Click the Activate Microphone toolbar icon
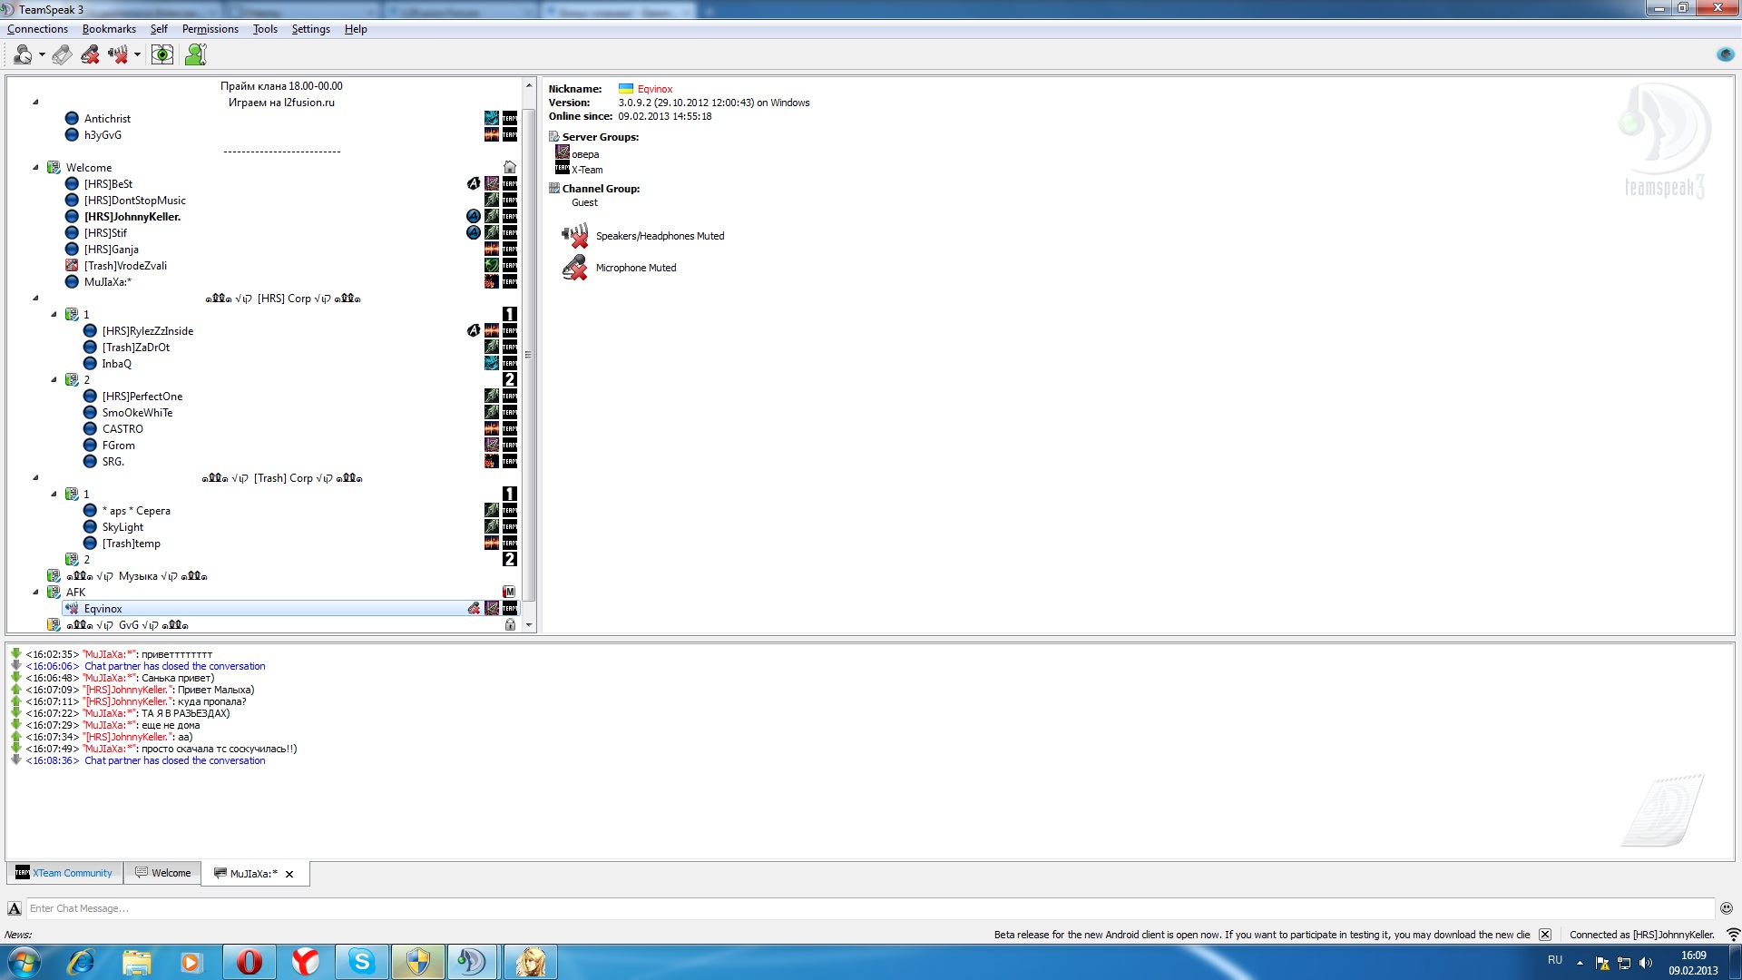Viewport: 1742px width, 980px height. tap(62, 55)
